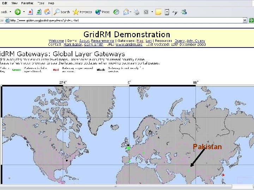Open the Gateways List link

(x=149, y=41)
